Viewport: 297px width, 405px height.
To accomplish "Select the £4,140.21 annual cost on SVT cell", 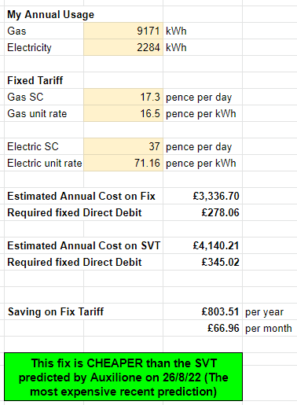I will point(203,245).
